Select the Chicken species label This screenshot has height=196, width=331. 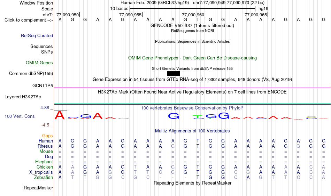[45, 167]
